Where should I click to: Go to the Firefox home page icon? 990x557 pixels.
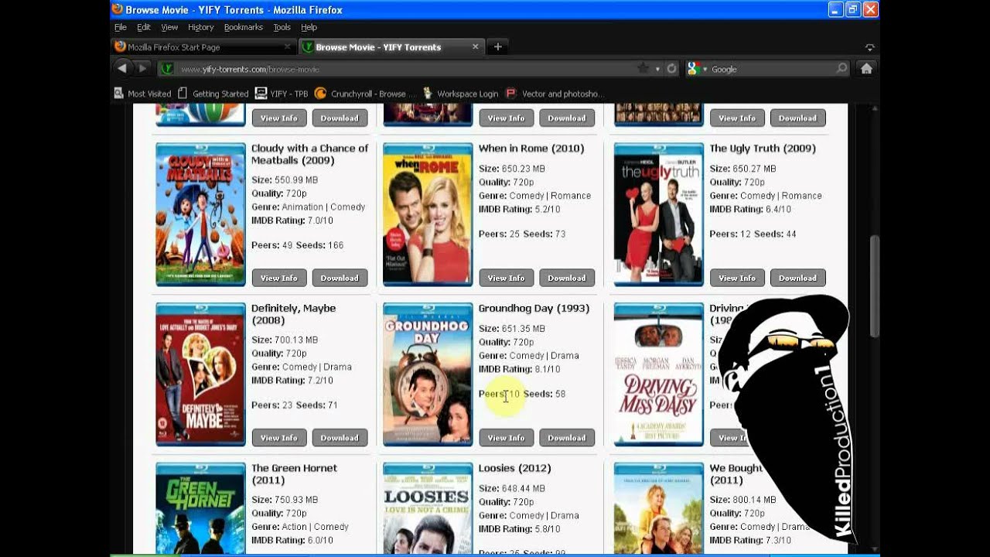coord(866,69)
